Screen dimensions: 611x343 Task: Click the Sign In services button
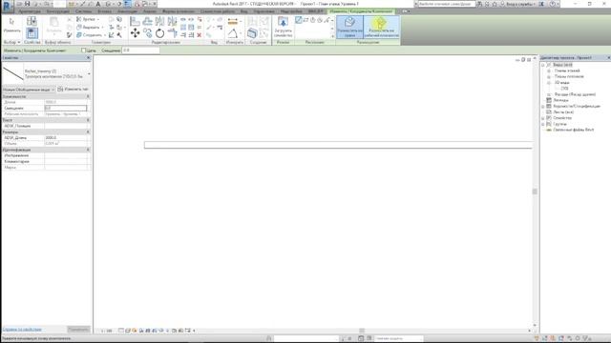(520, 4)
